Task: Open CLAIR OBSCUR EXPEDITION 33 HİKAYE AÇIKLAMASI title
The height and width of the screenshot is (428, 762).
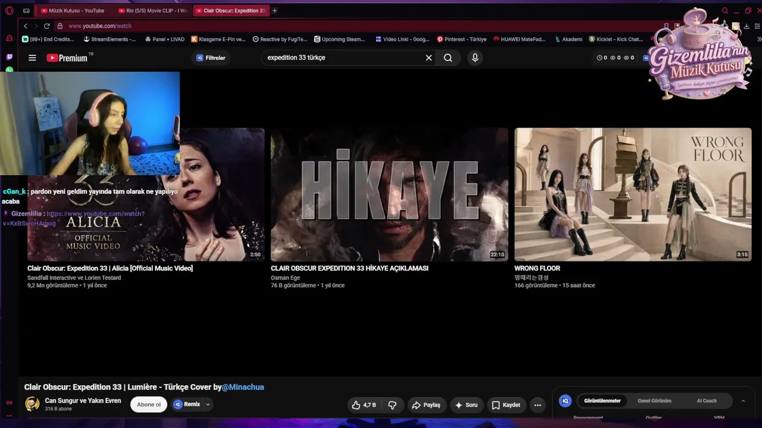Action: [349, 268]
